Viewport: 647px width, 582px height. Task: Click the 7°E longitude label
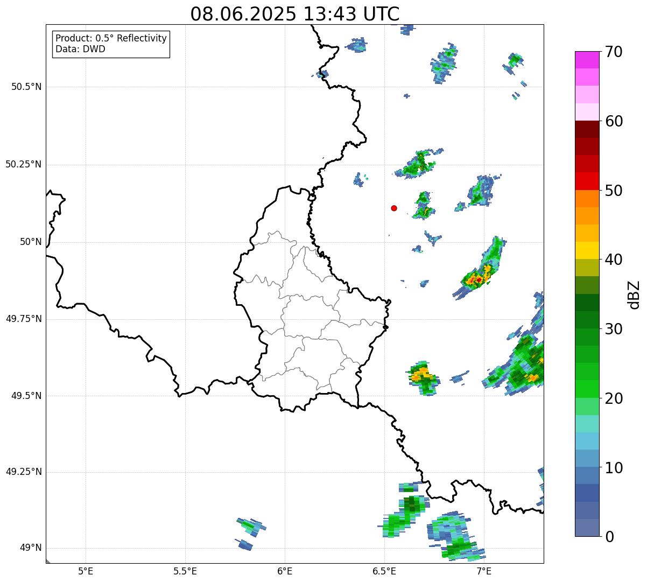[484, 571]
